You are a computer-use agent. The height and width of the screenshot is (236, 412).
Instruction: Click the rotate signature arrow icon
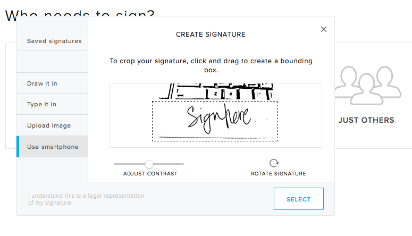(x=274, y=163)
